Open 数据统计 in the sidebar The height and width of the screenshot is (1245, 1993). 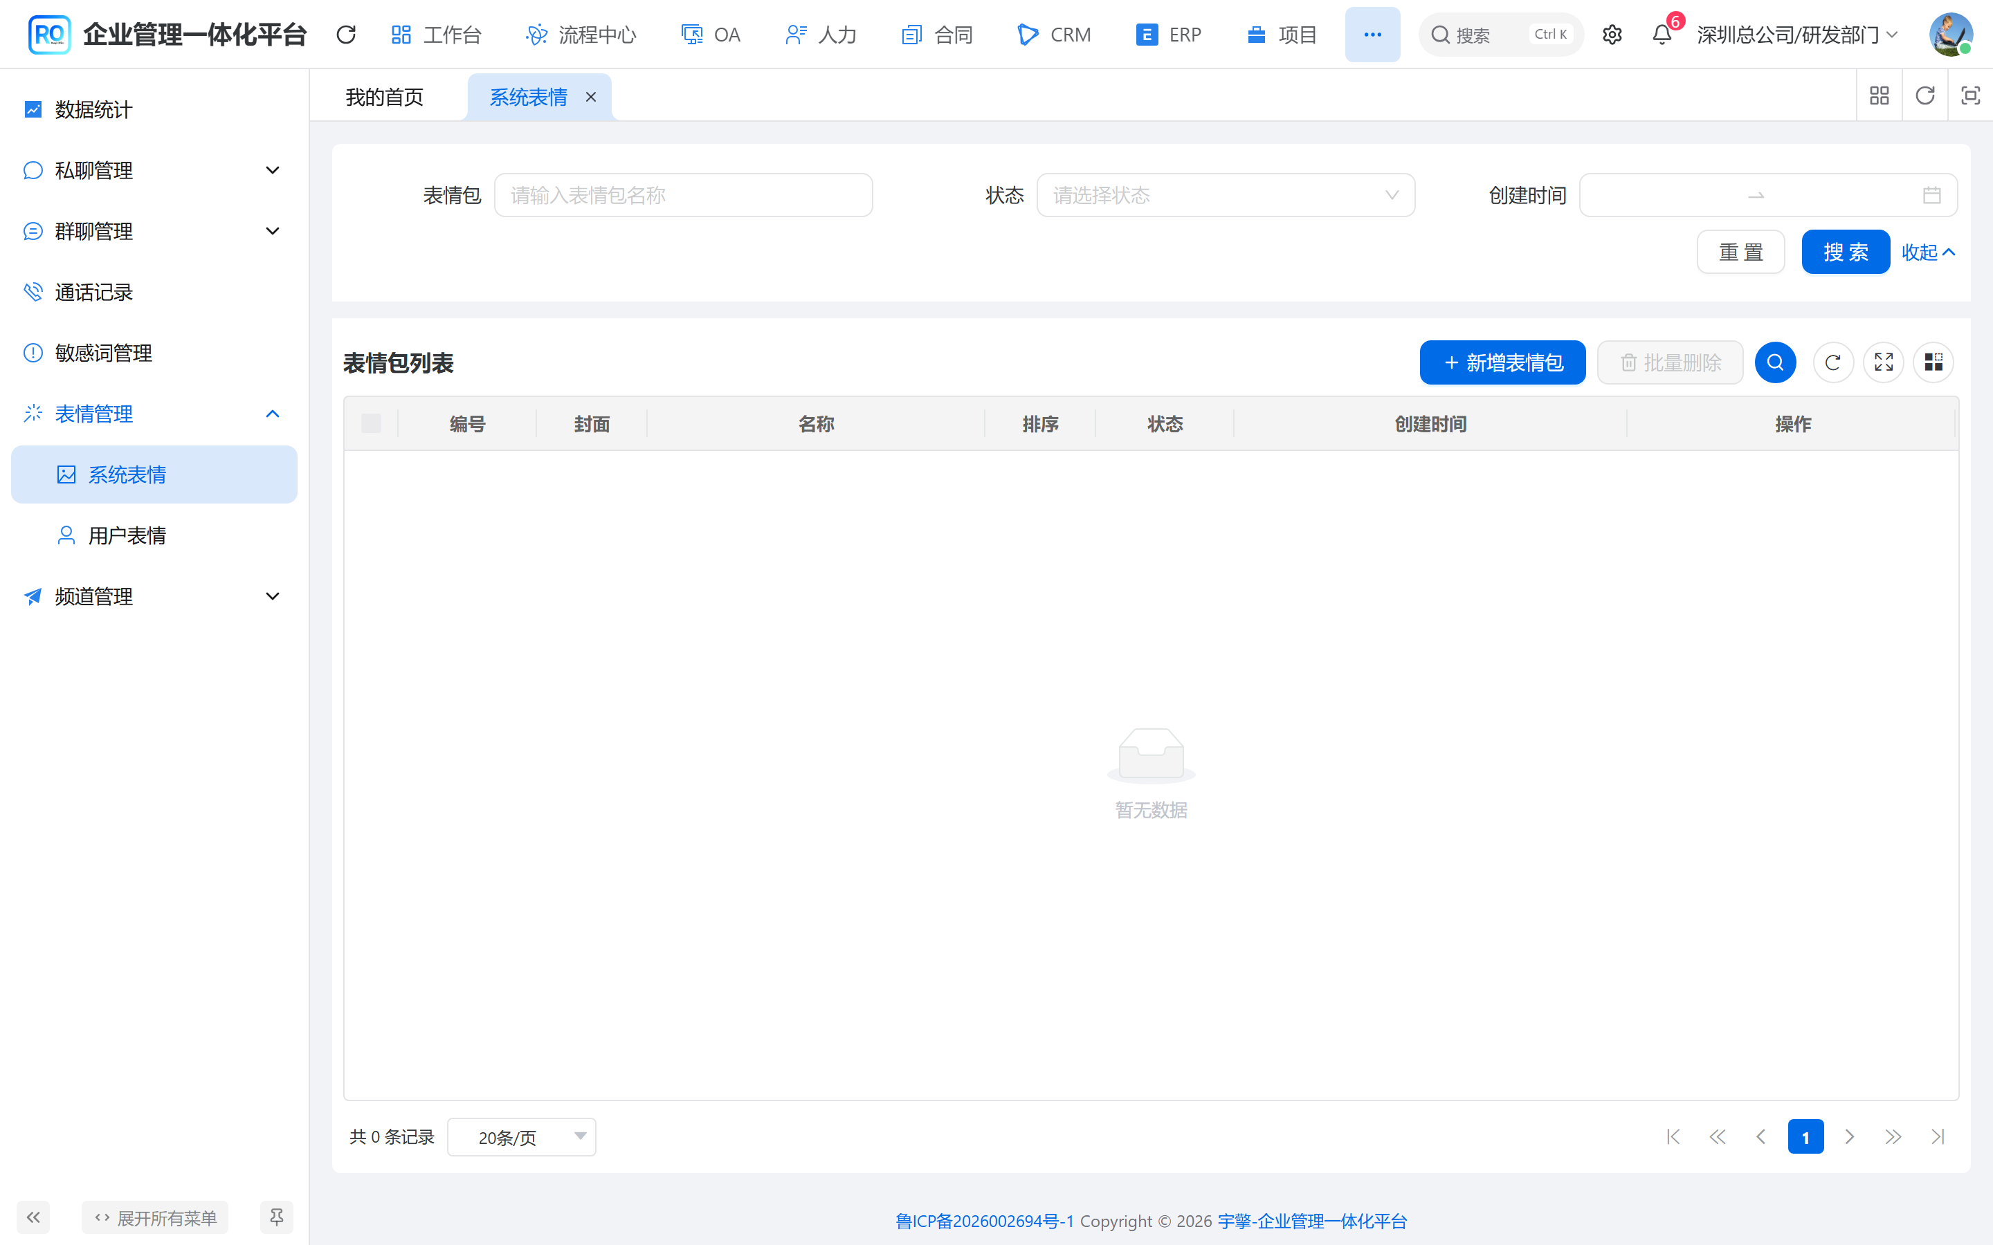click(x=154, y=109)
